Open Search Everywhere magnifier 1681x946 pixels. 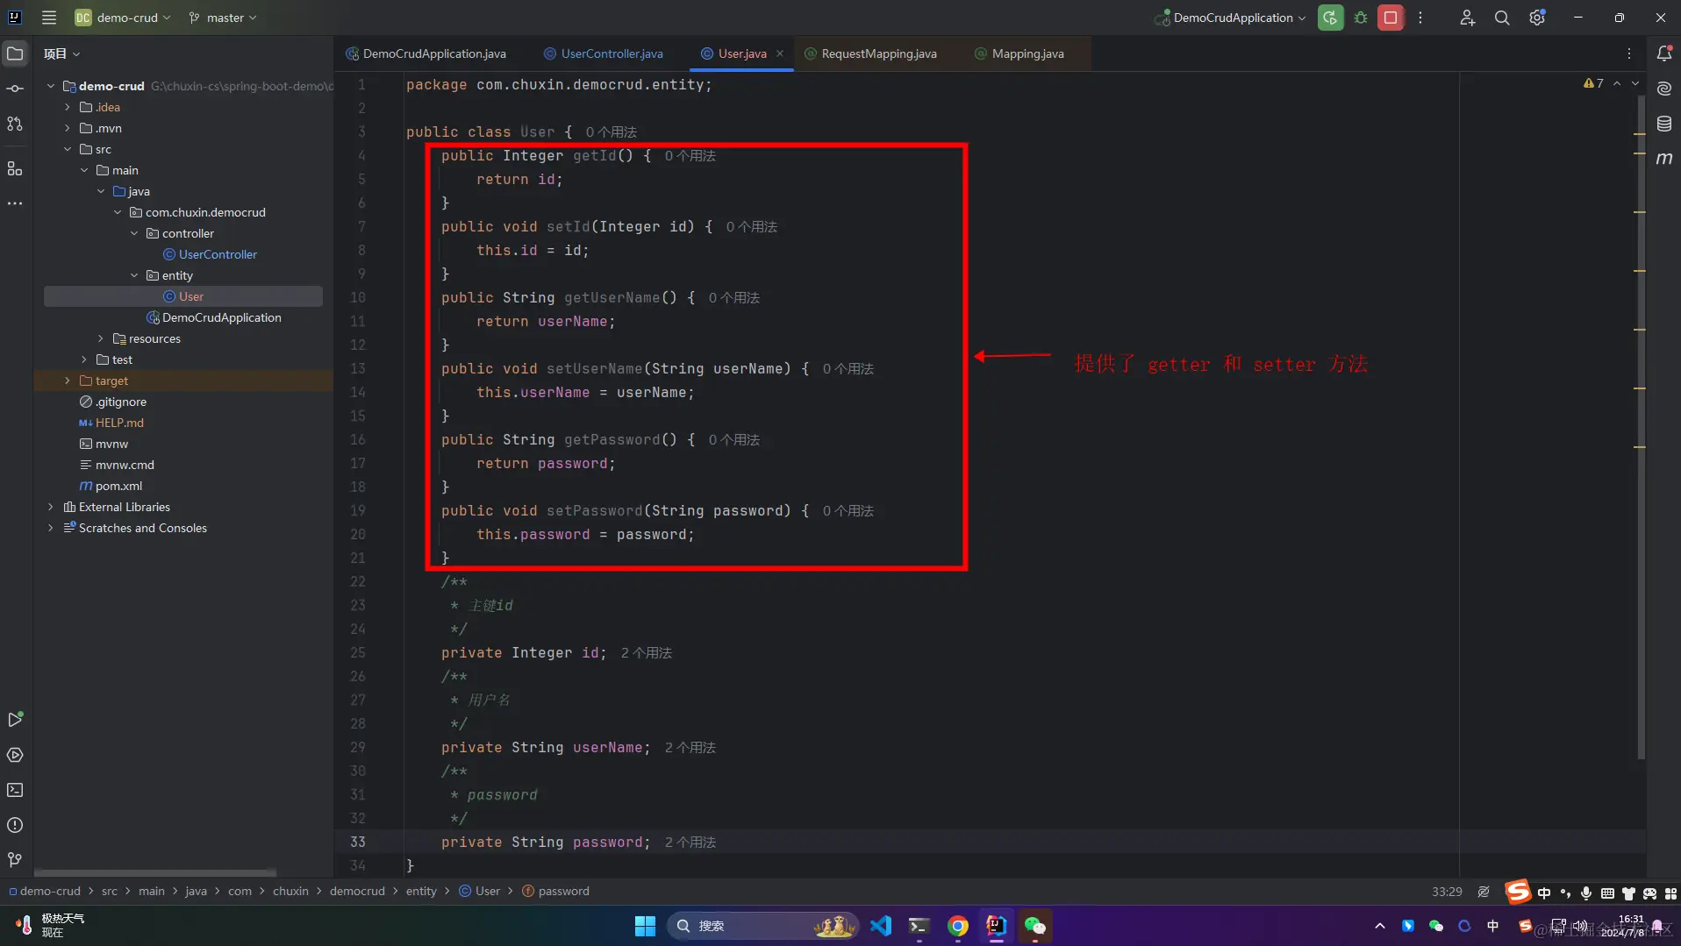coord(1502,18)
